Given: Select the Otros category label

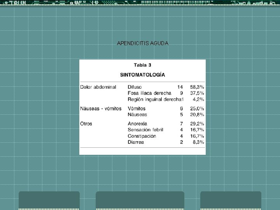Looking at the screenshot, I should [x=86, y=124].
